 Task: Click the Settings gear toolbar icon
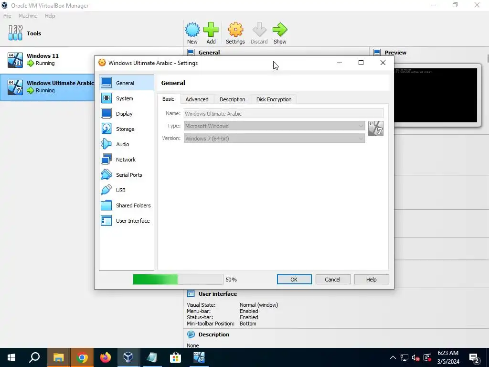click(235, 30)
